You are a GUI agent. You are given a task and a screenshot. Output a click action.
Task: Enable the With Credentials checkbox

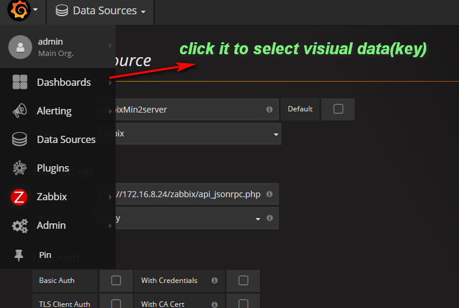[243, 281]
